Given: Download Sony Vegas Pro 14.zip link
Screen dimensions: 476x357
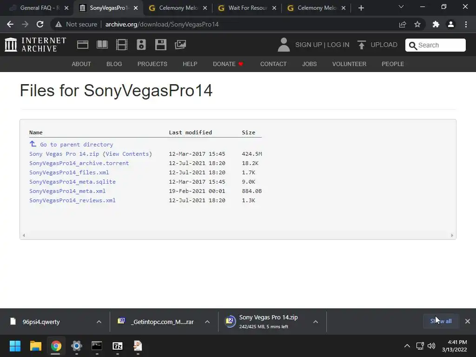Looking at the screenshot, I should [64, 154].
